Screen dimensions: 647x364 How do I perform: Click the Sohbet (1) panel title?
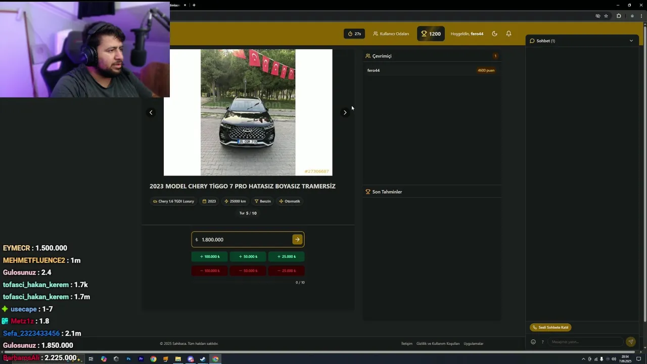click(x=545, y=41)
